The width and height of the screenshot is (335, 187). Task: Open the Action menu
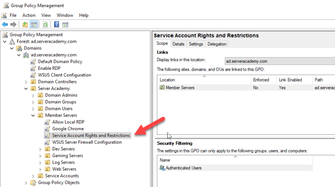(29, 15)
